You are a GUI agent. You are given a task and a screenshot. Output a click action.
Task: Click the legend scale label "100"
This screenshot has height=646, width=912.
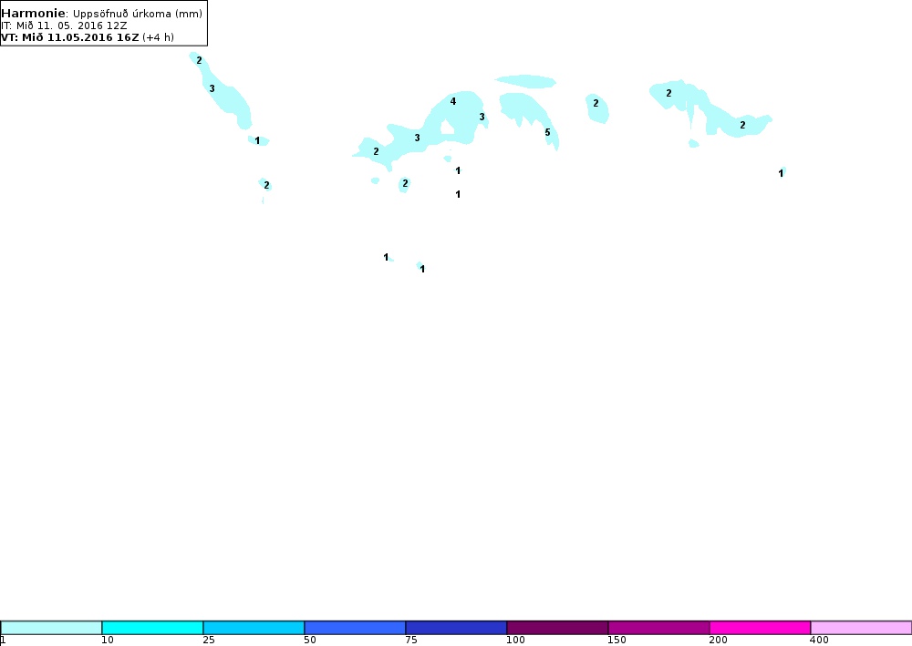(x=515, y=641)
